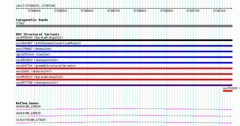The image size is (240, 126).
Task: Click ruler position 37386700
Action: pyautogui.click(x=114, y=11)
